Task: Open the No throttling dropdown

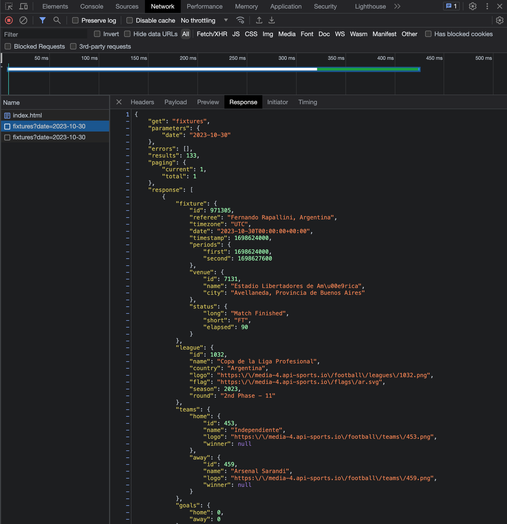Action: (205, 20)
